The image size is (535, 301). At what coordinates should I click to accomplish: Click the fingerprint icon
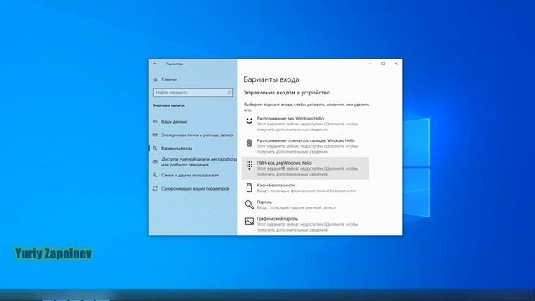[249, 143]
